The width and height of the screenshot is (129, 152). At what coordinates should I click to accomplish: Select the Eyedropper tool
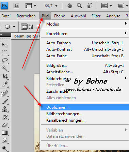click(x=5, y=84)
